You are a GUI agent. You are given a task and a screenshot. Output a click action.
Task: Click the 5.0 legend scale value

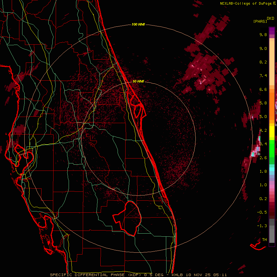[263, 117]
